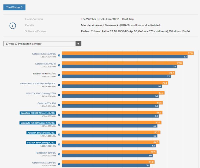Click the dropdown arrow of product filter
The height and width of the screenshot is (168, 200).
coord(78,44)
